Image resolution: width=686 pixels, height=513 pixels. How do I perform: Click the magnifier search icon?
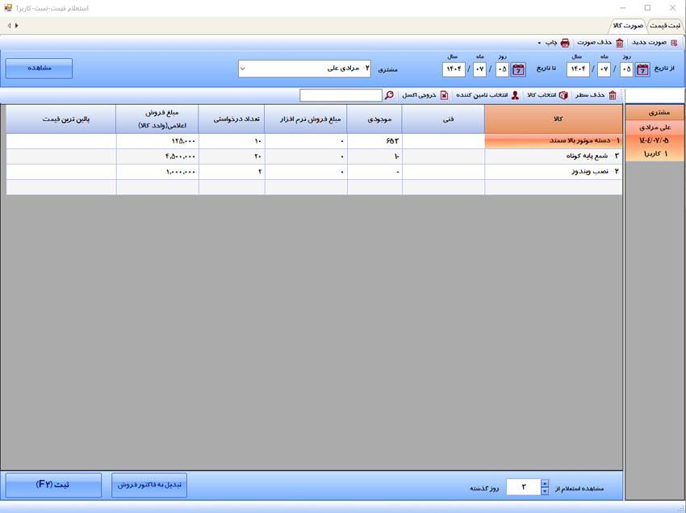(389, 95)
